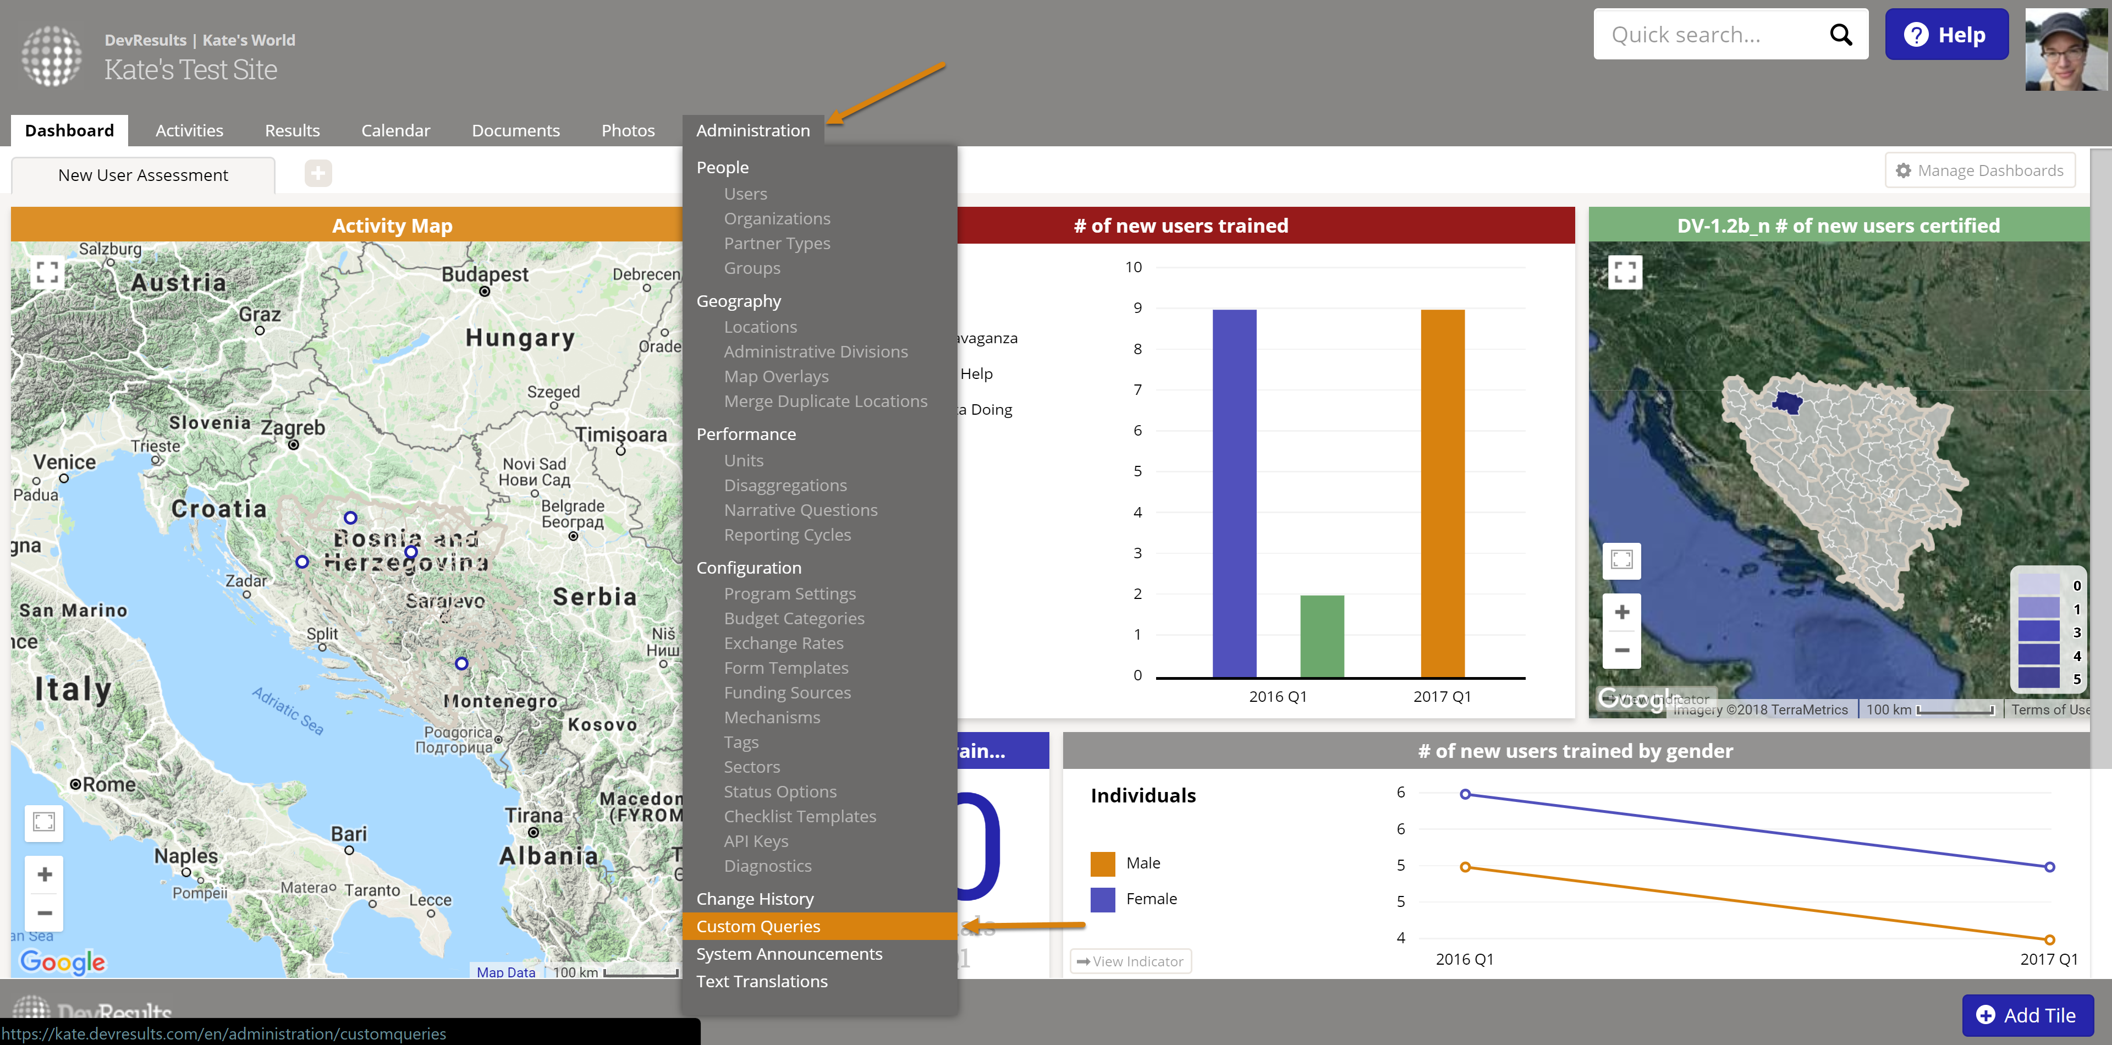Select Custom Queries from the Administration menu
The height and width of the screenshot is (1045, 2112).
tap(757, 926)
